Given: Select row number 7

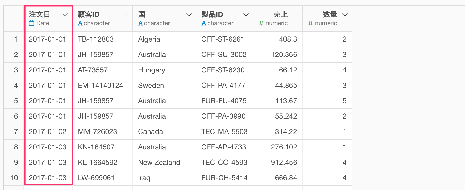Looking at the screenshot, I should tap(16, 132).
